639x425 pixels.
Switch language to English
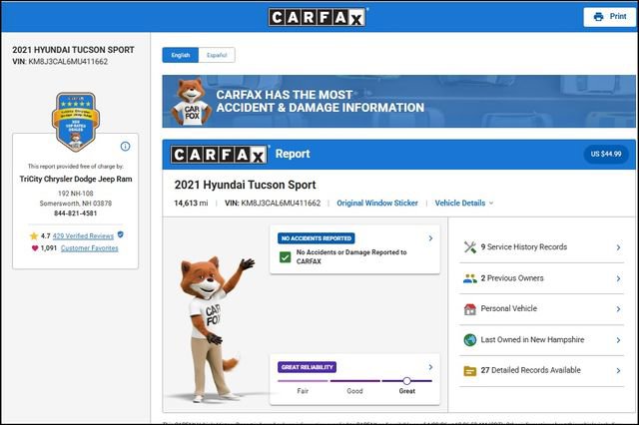[181, 55]
